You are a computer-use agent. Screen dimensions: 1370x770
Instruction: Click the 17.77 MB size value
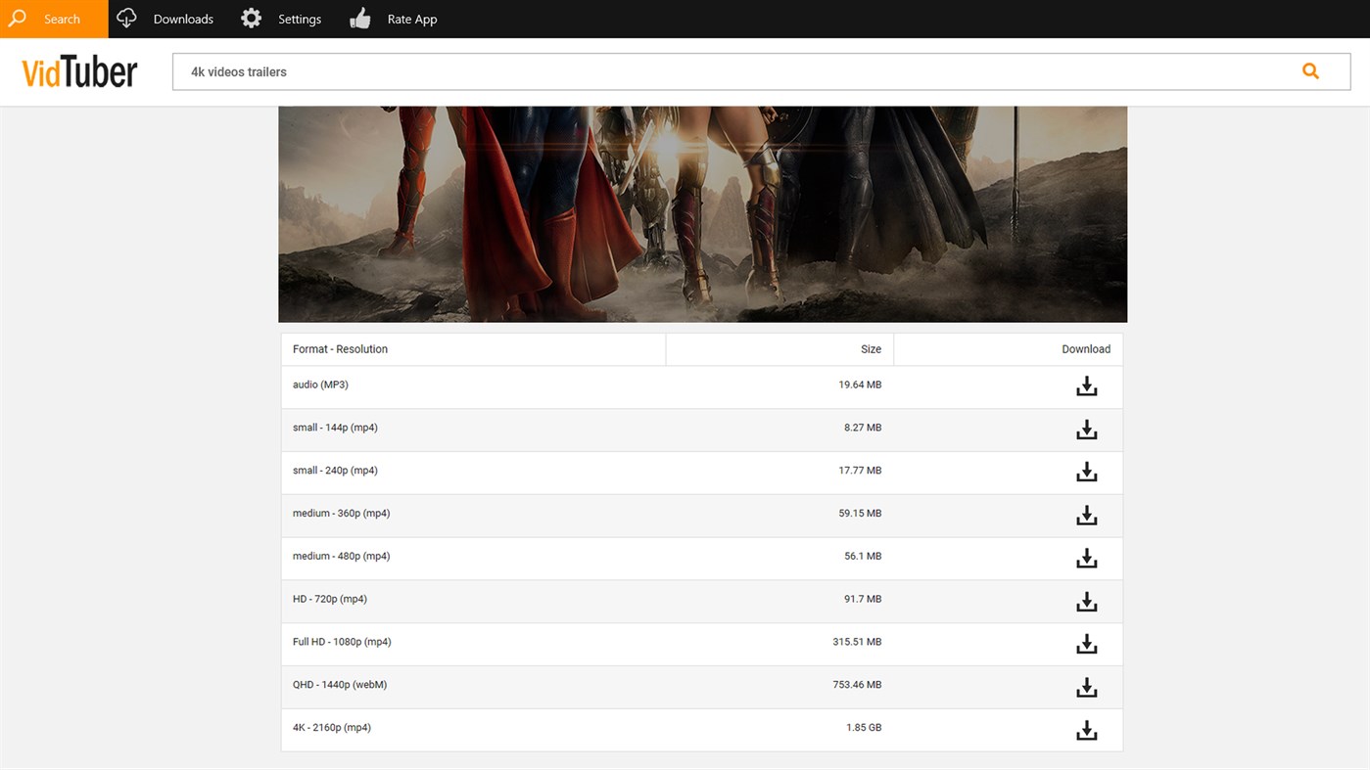coord(860,471)
